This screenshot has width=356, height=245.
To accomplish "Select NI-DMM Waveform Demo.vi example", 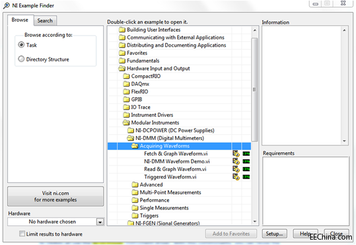I will click(177, 161).
